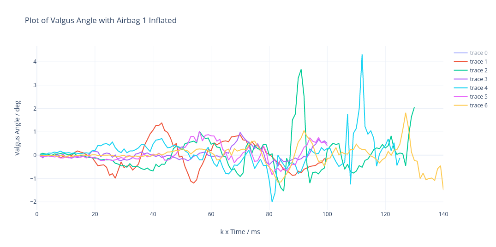Image resolution: width=496 pixels, height=247 pixels.
Task: Click the cyan trough near −2 degrees
Action: pos(272,201)
